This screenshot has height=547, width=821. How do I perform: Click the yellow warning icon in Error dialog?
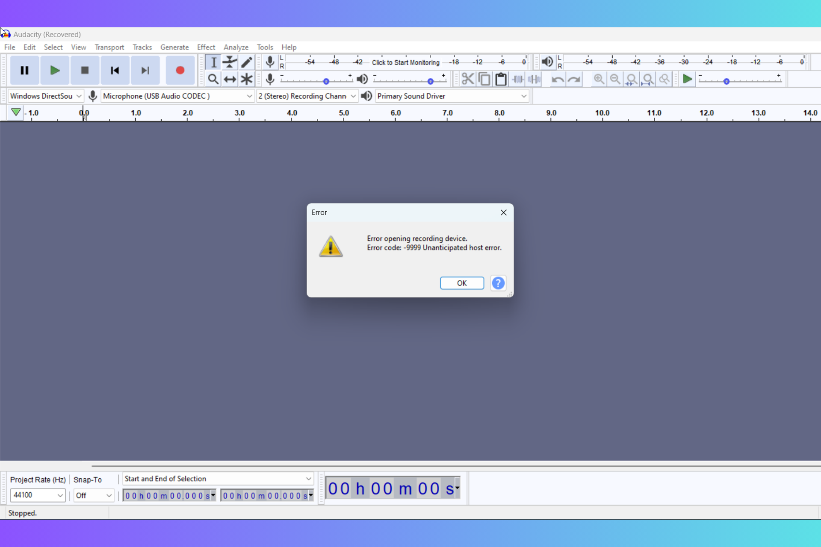[331, 246]
